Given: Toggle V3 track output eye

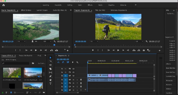Looking at the screenshot, I should (x=73, y=69).
